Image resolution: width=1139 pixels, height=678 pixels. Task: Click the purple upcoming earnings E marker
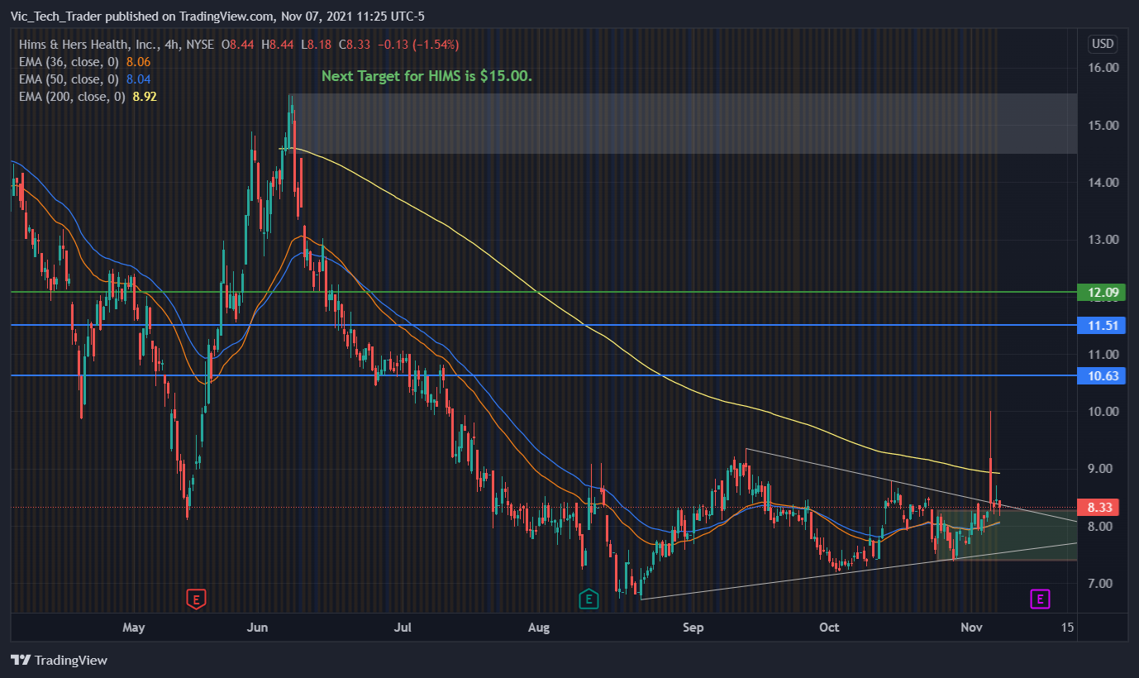(1040, 599)
